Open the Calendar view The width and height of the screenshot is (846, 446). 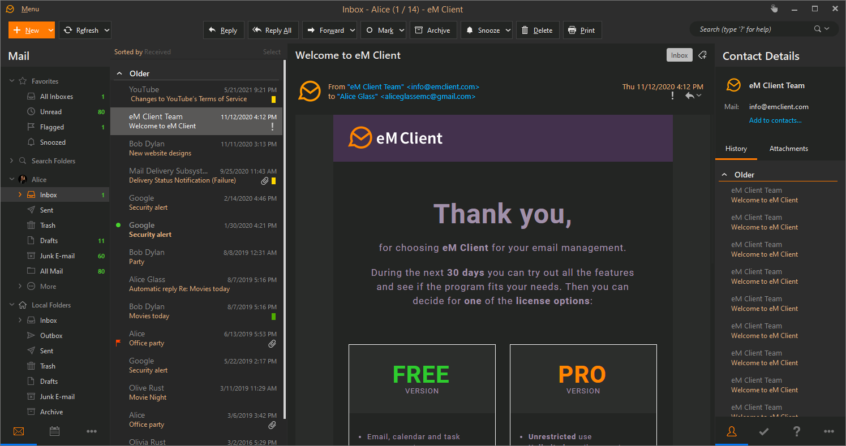point(54,431)
